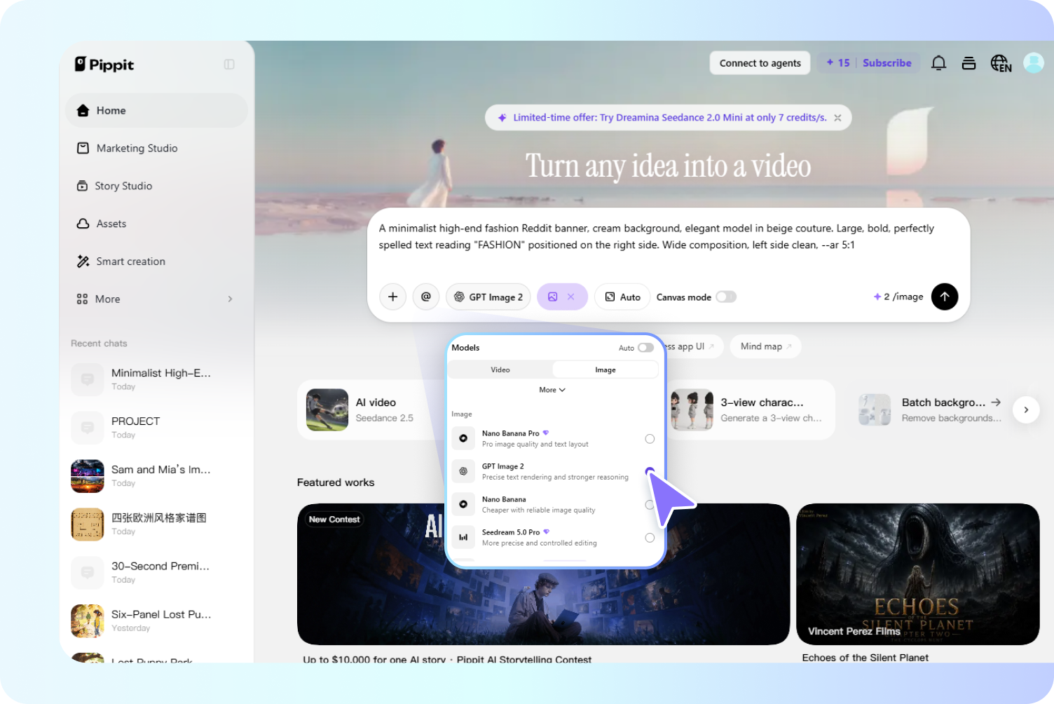This screenshot has width=1054, height=704.
Task: Open the "四张欧洲风格家谱图" recent chat
Action: click(x=157, y=524)
